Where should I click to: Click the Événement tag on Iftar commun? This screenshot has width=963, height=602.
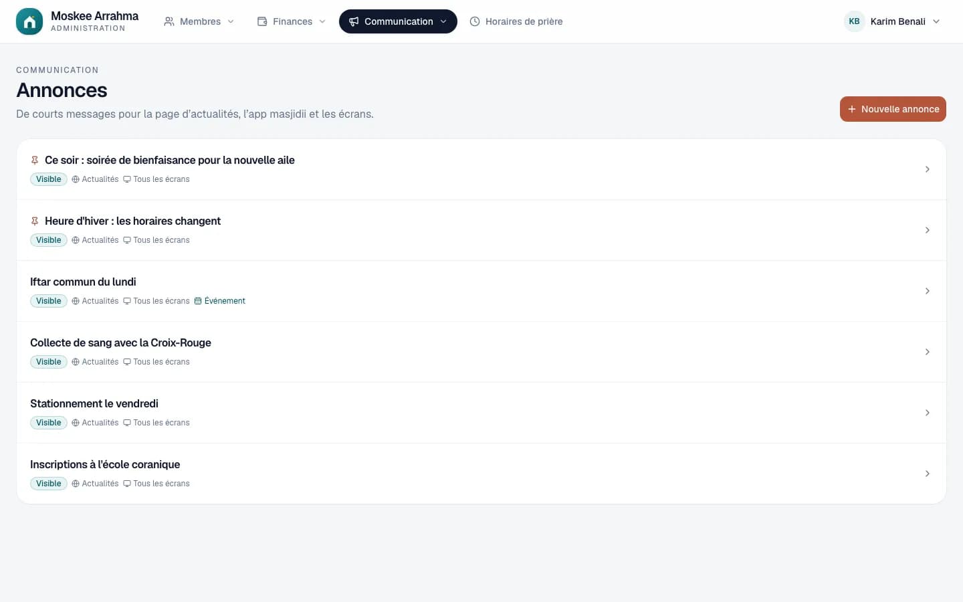[x=220, y=301]
